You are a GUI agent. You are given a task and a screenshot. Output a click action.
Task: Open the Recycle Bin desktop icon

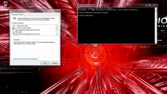[x=5, y=5]
